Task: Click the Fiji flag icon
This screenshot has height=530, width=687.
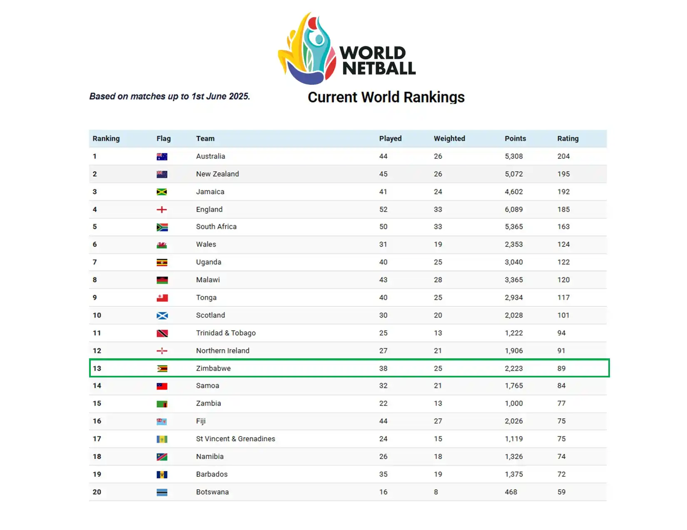Action: pos(162,422)
